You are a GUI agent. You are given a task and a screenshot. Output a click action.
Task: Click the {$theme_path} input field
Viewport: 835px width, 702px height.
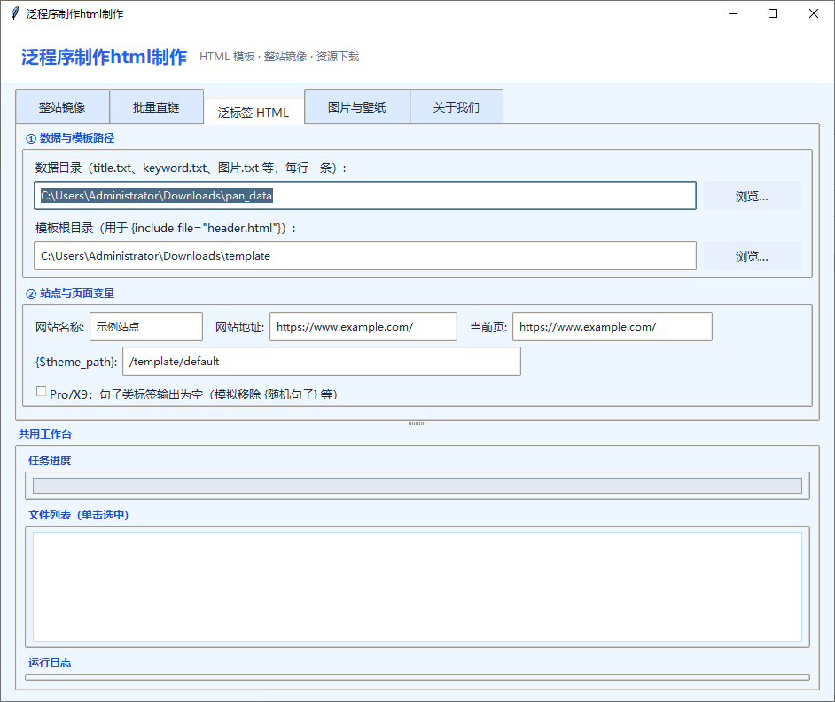coord(321,362)
